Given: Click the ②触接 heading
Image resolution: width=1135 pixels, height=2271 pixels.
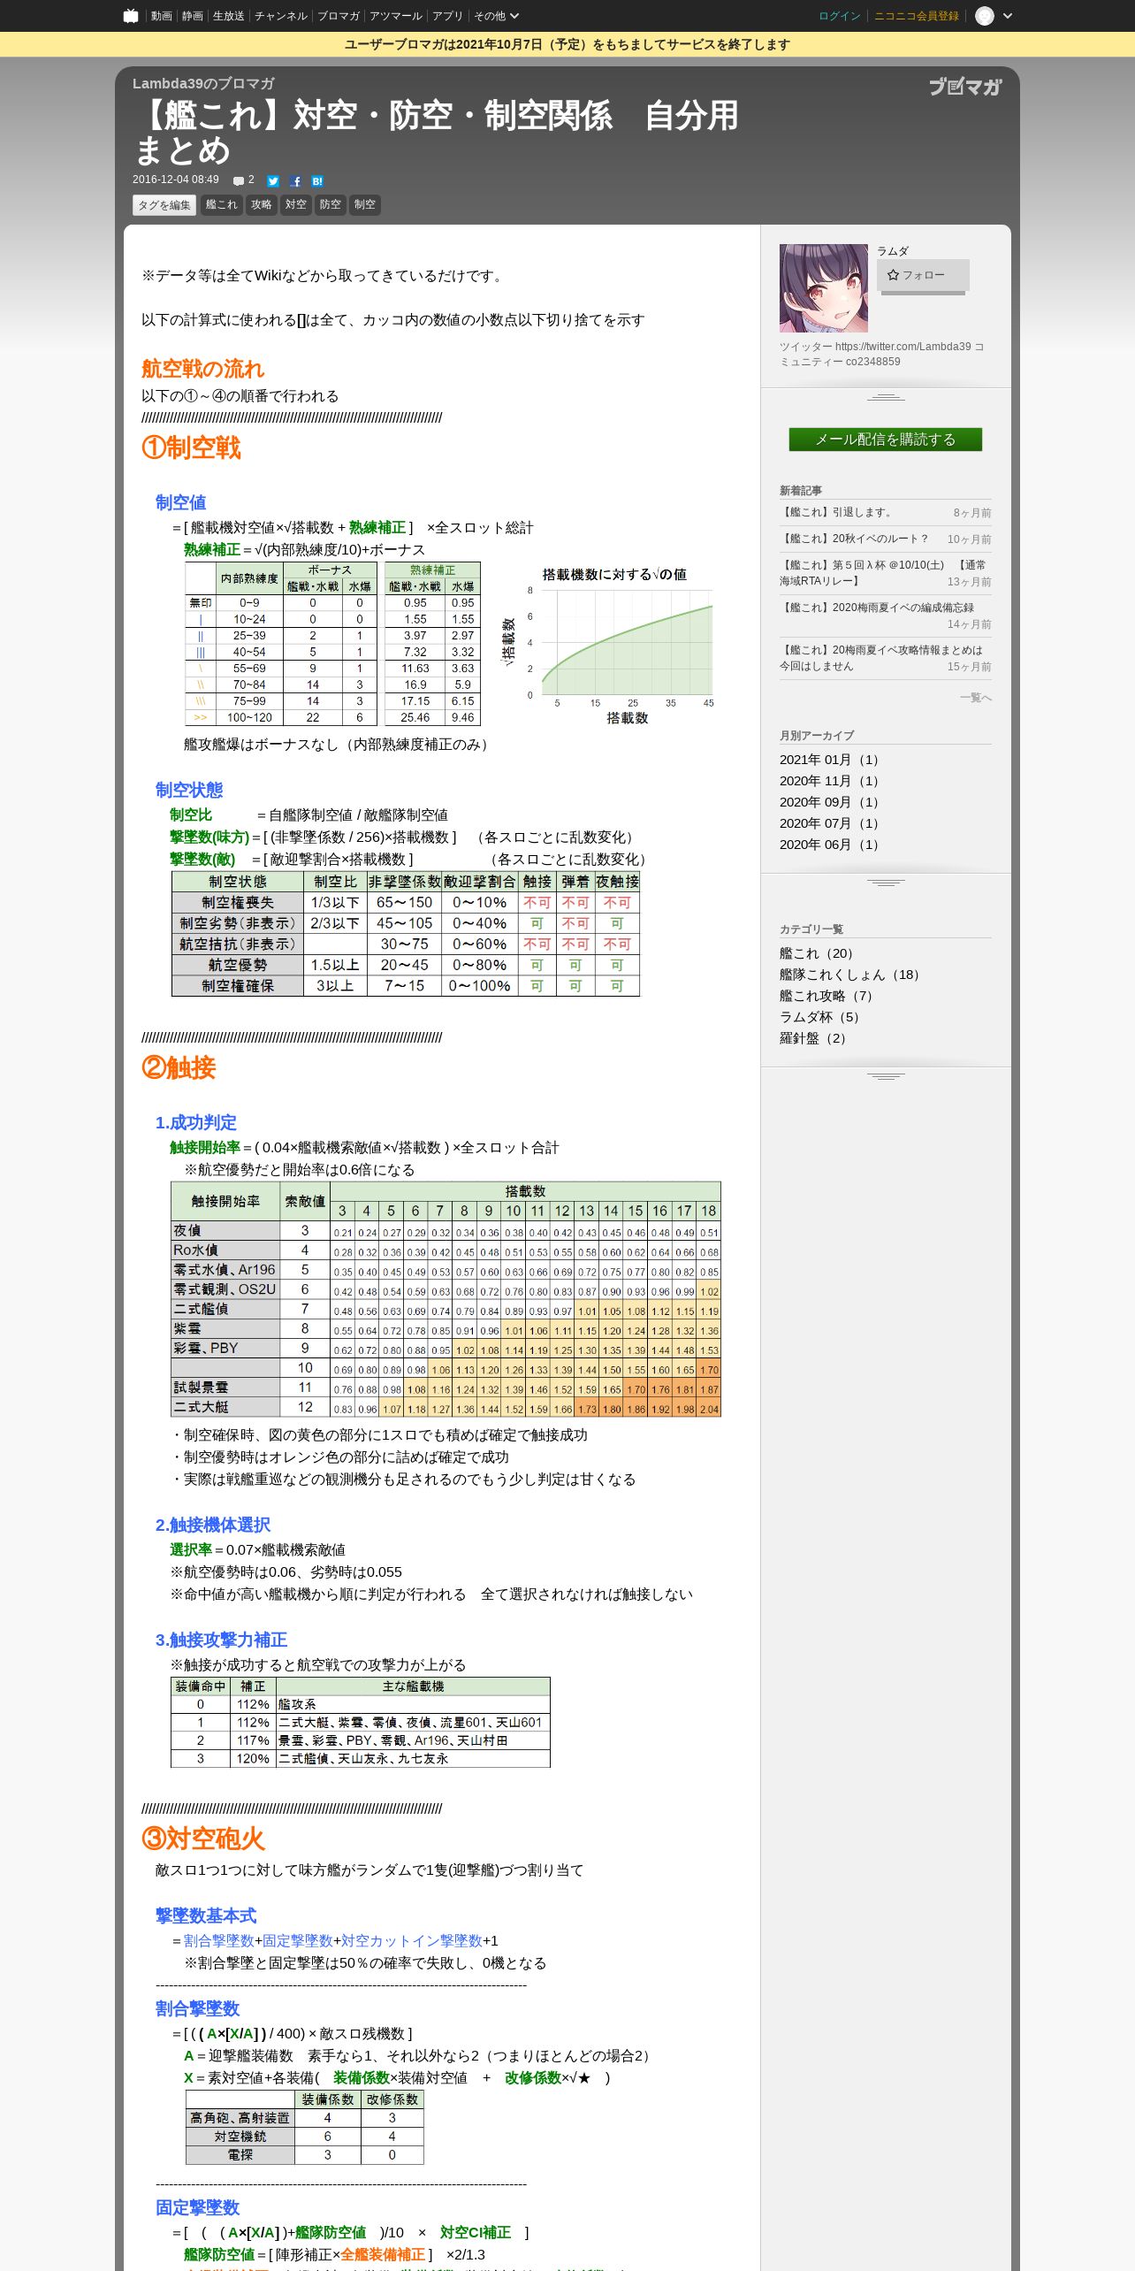Looking at the screenshot, I should click(179, 1067).
